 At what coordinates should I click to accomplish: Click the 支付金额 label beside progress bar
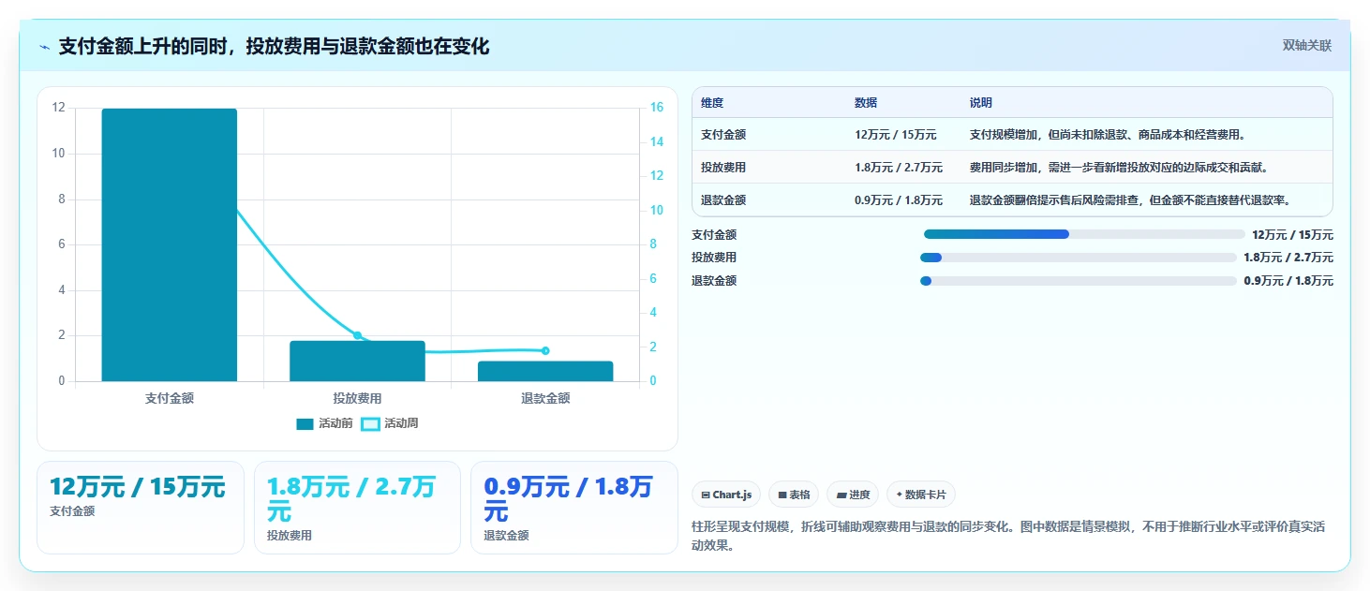pos(714,235)
